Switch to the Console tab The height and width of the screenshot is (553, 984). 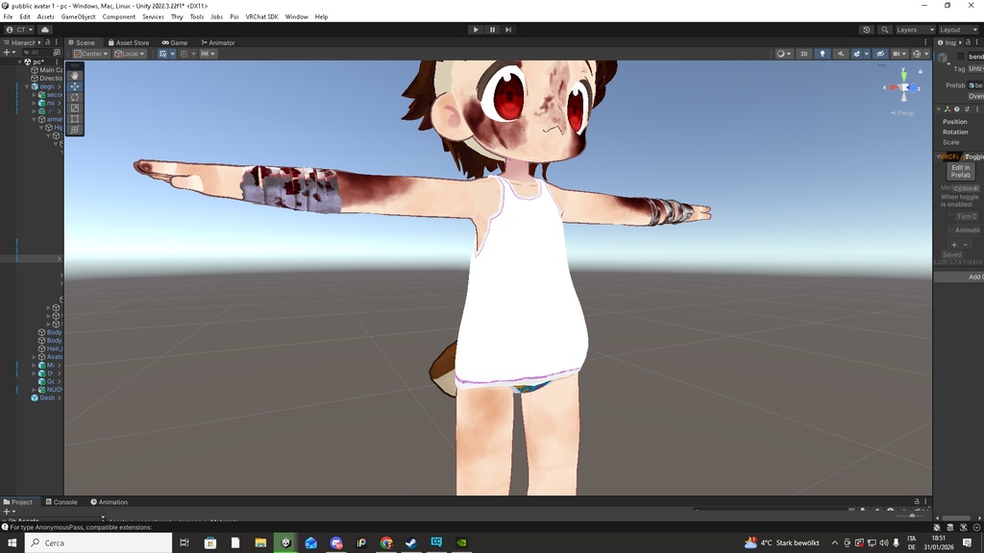point(61,502)
